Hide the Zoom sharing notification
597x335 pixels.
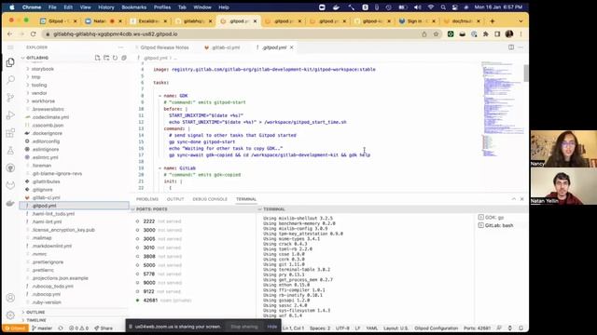[271, 327]
